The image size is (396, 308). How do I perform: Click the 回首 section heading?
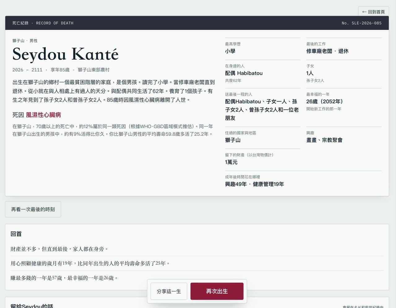(x=16, y=234)
